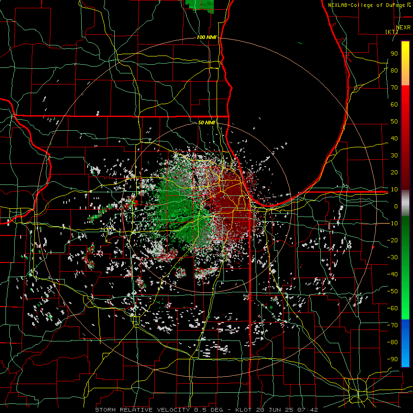Click the "100 NMI" range ring label
The image size is (413, 413).
[x=206, y=38]
